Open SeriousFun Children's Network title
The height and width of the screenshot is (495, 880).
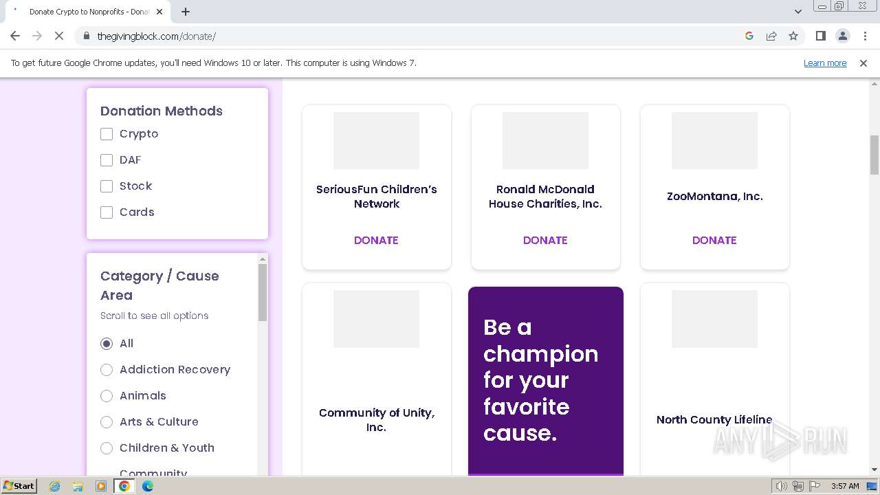376,197
